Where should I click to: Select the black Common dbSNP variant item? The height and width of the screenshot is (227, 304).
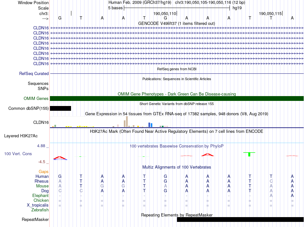pyautogui.click(x=60, y=108)
